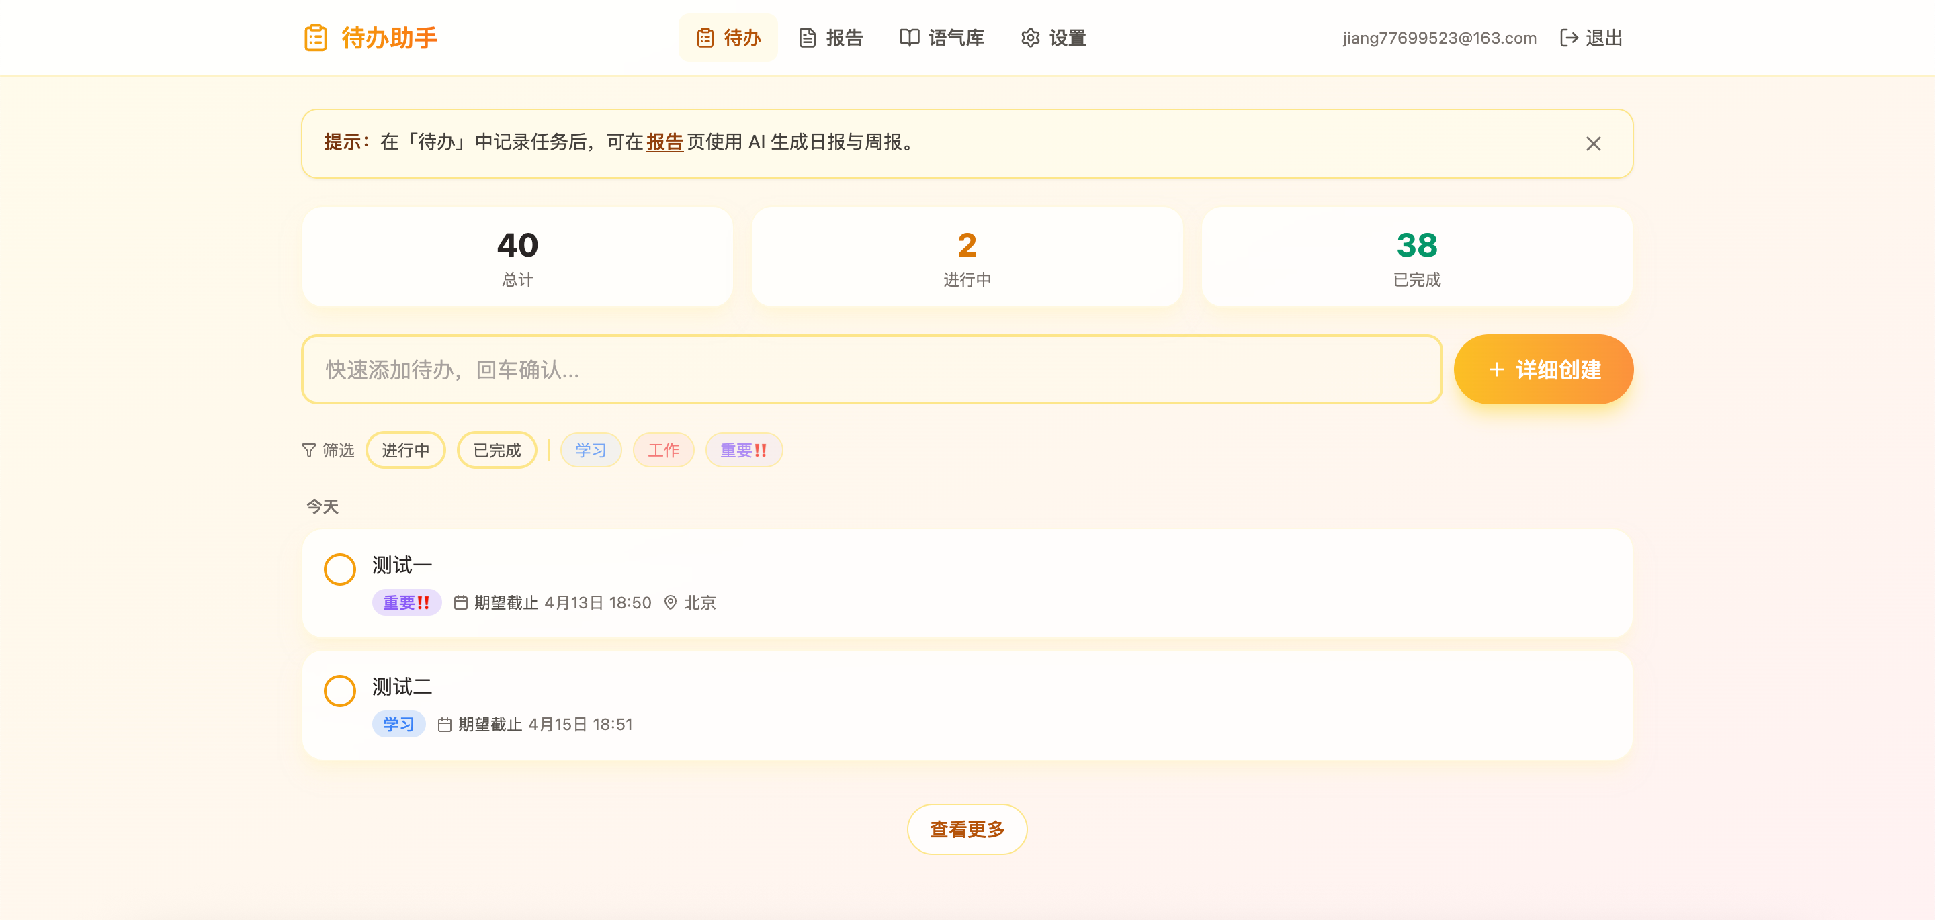Toggle the 已完成 status filter
This screenshot has width=1935, height=920.
tap(497, 450)
